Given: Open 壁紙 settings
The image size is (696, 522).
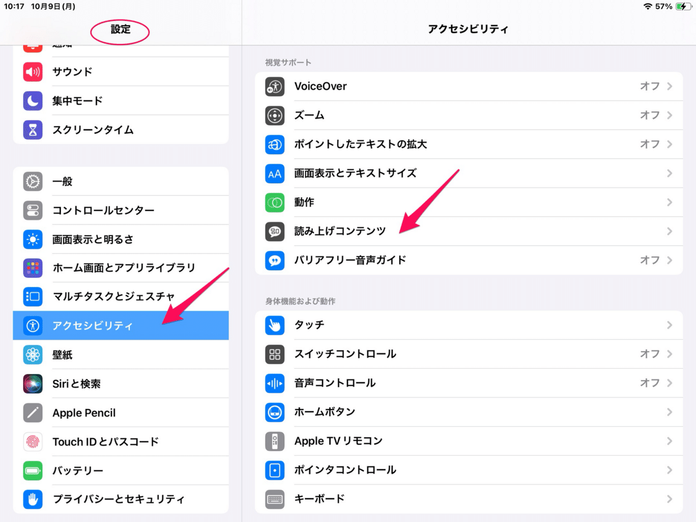Looking at the screenshot, I should click(121, 354).
